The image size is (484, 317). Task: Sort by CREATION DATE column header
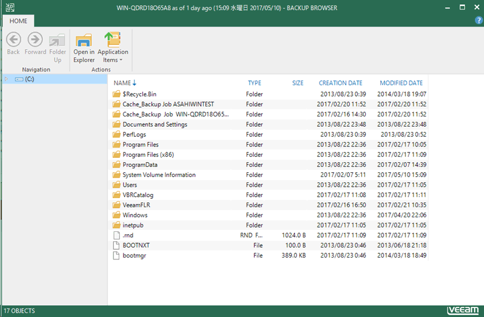(x=341, y=83)
